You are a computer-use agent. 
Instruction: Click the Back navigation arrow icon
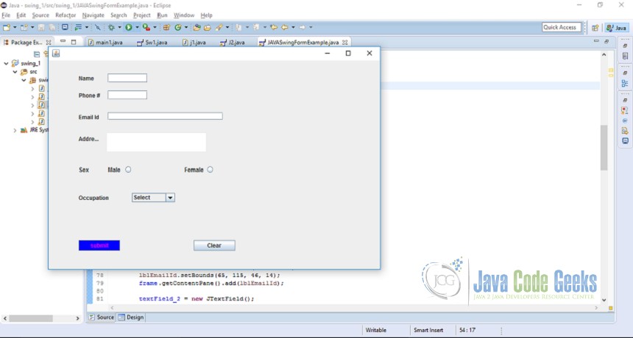point(285,27)
